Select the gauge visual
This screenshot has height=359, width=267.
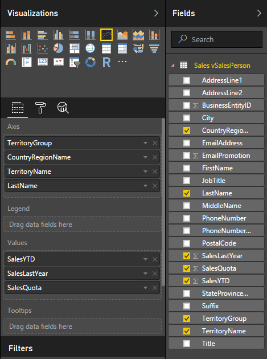[x=10, y=62]
